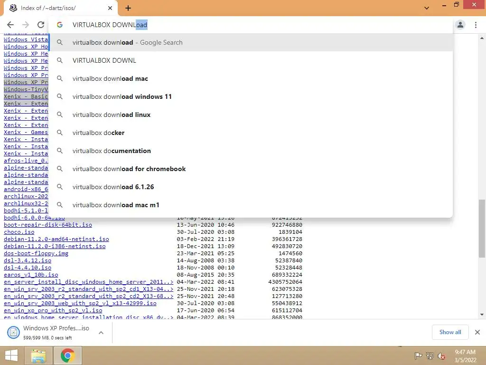Expand options chevron for downloaded iso

(x=101, y=332)
